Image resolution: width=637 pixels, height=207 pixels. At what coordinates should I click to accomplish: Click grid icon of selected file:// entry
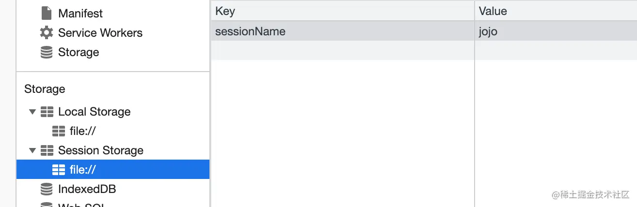[x=58, y=170]
